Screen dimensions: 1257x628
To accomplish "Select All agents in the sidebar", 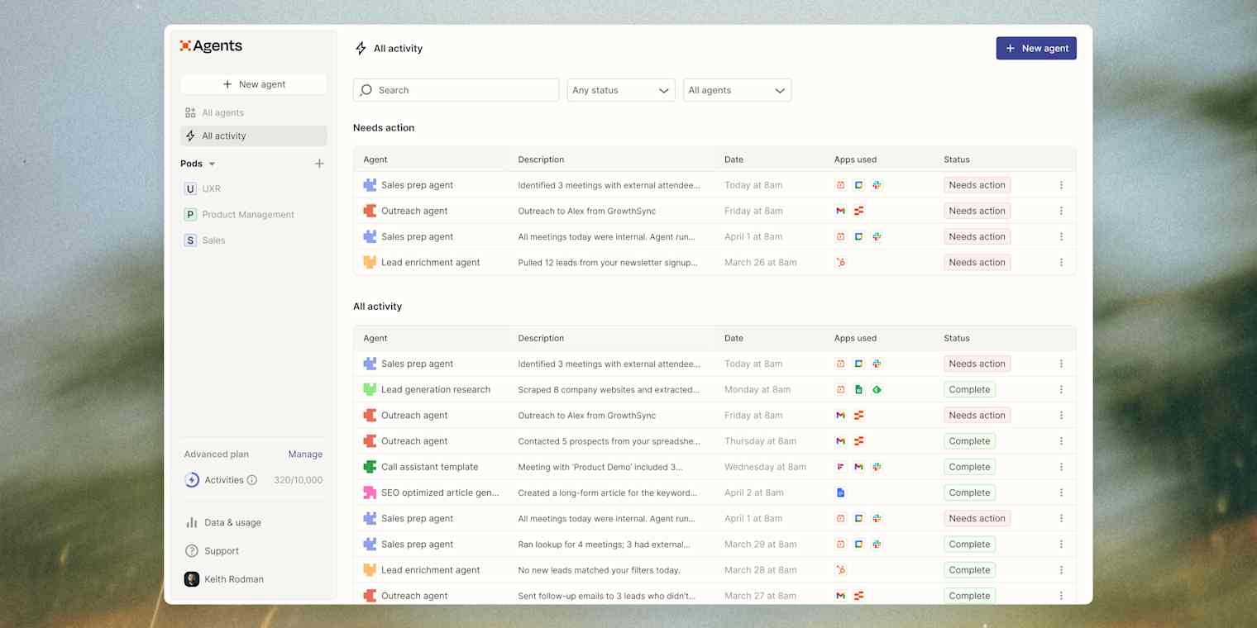I will click(222, 112).
